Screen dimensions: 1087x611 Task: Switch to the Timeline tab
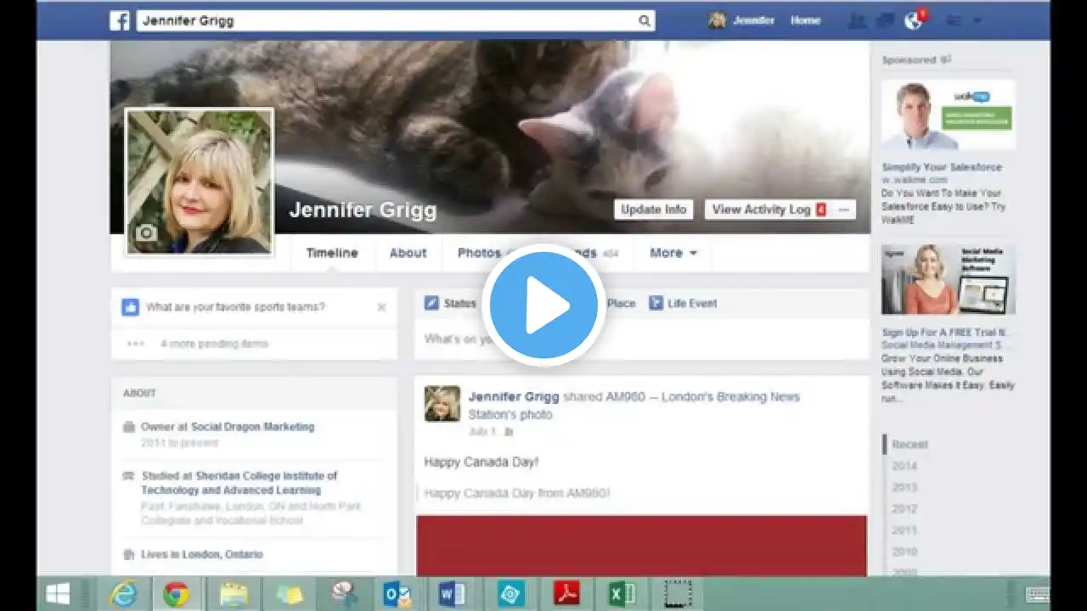click(332, 253)
